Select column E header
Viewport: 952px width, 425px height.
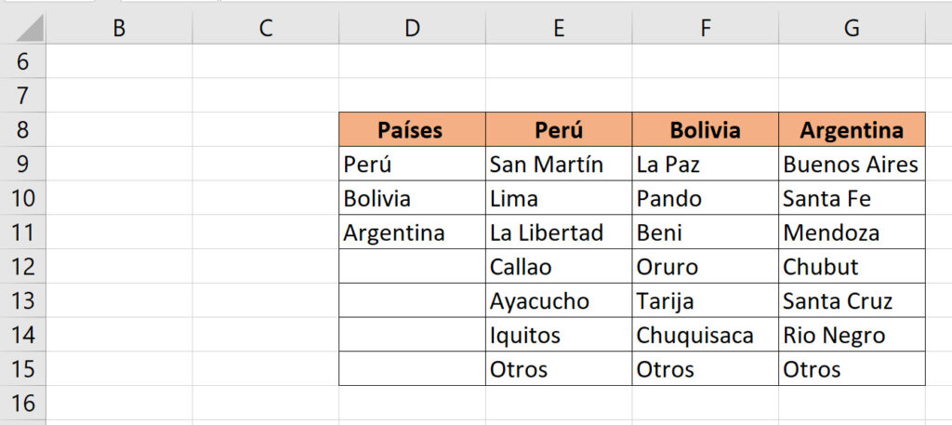pyautogui.click(x=559, y=29)
